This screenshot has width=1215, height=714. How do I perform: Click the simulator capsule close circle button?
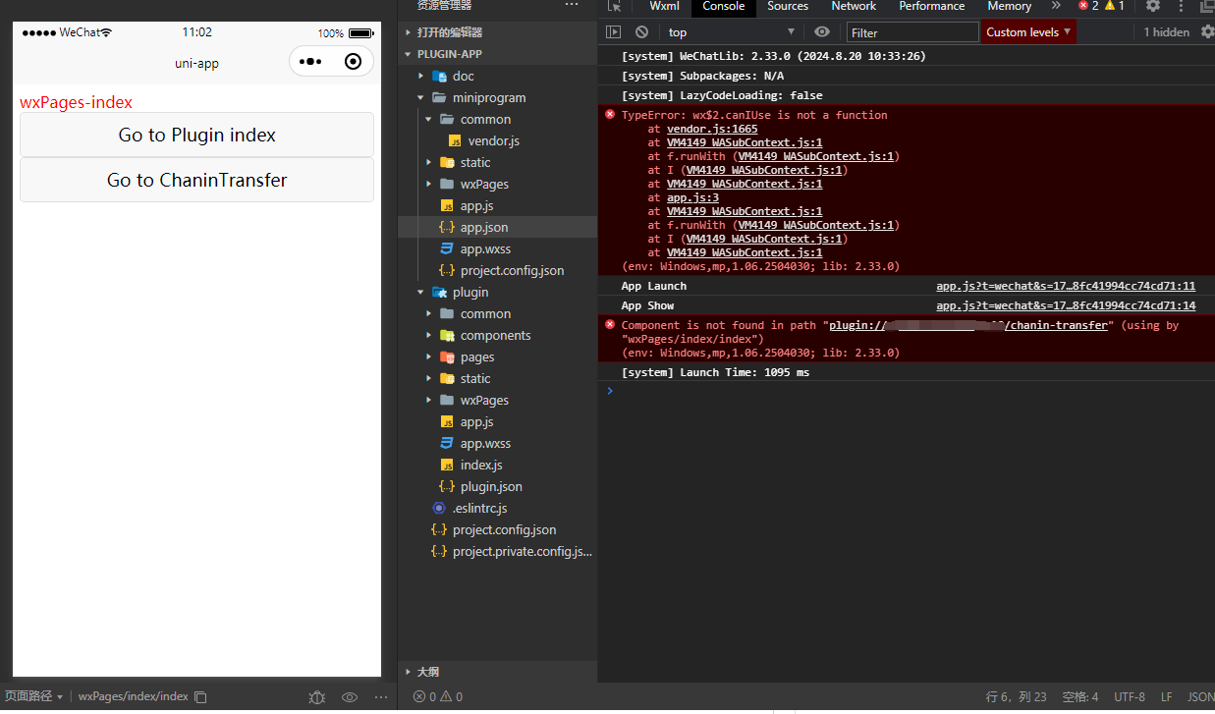tap(354, 61)
